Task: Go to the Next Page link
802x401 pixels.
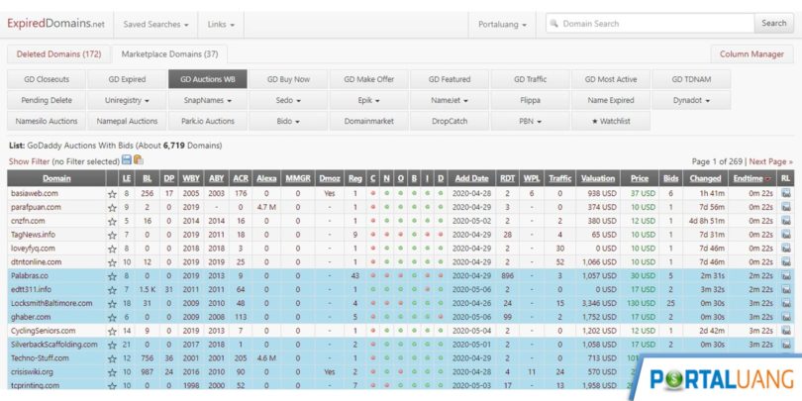Action: 770,160
